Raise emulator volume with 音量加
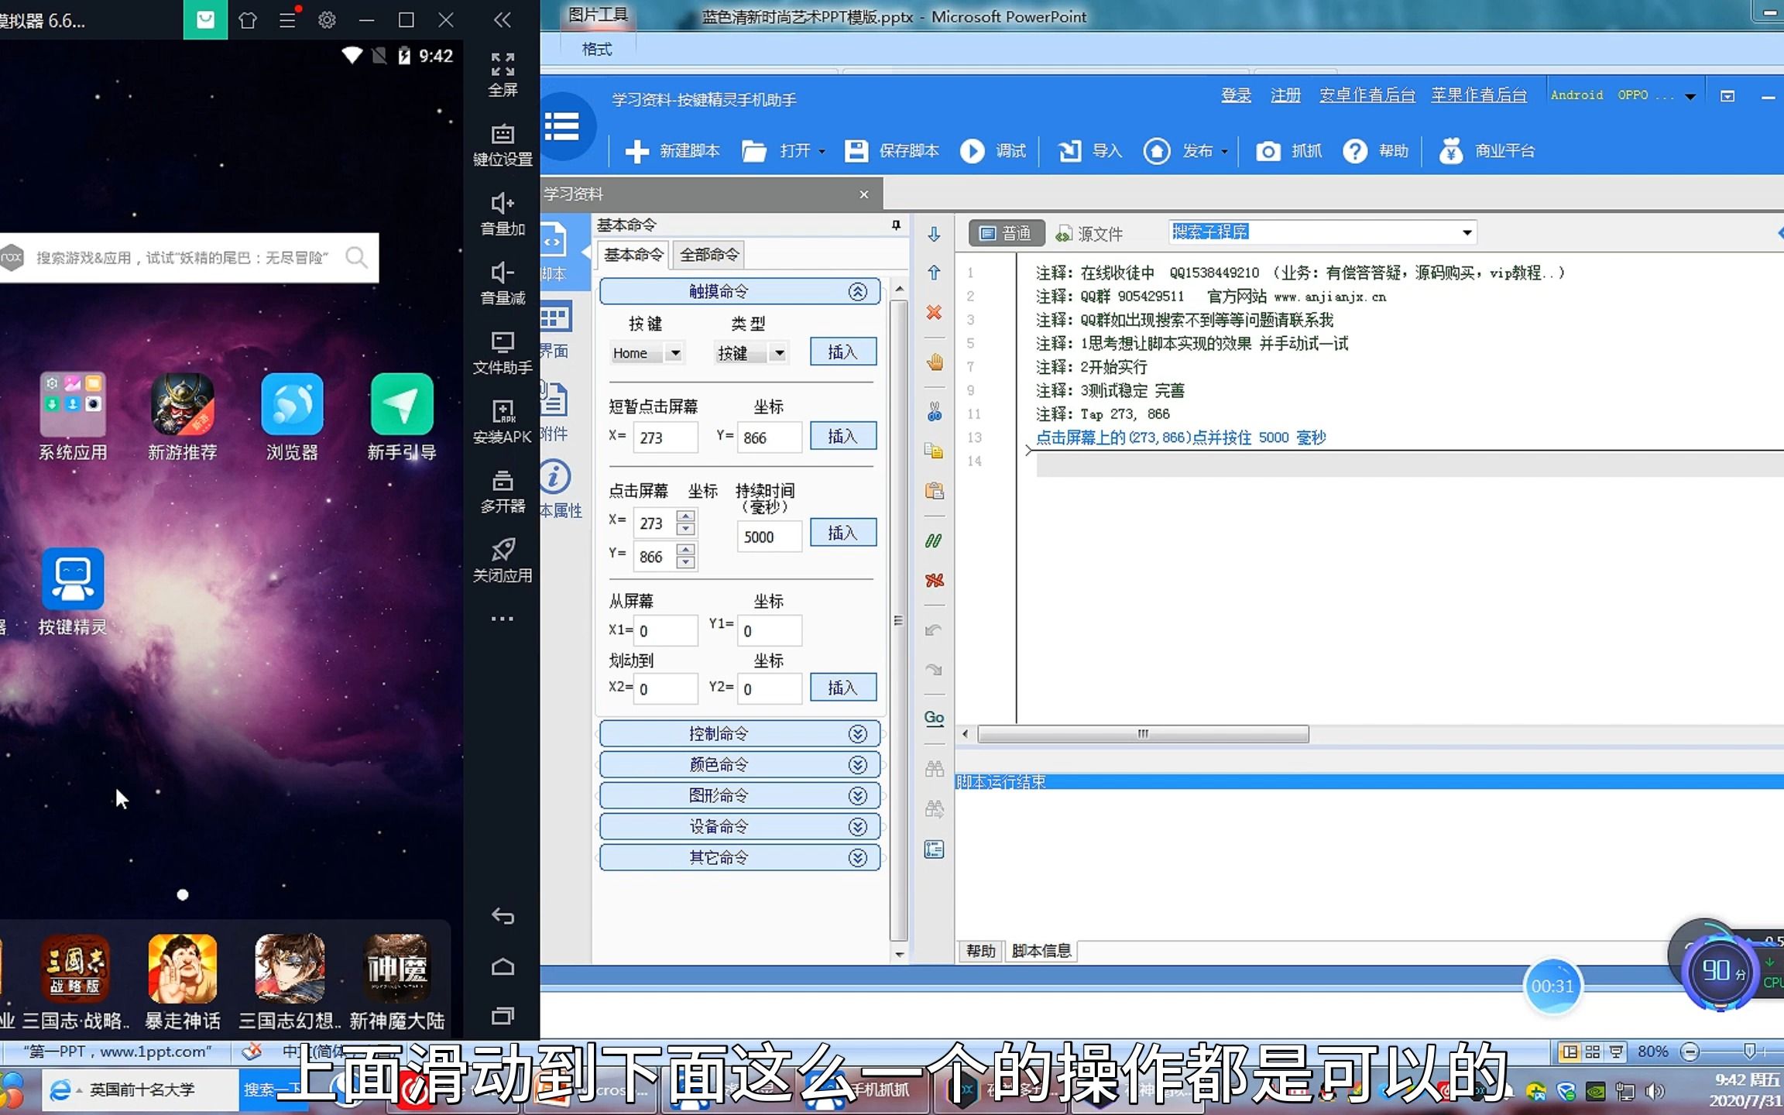The width and height of the screenshot is (1784, 1115). pos(503,214)
